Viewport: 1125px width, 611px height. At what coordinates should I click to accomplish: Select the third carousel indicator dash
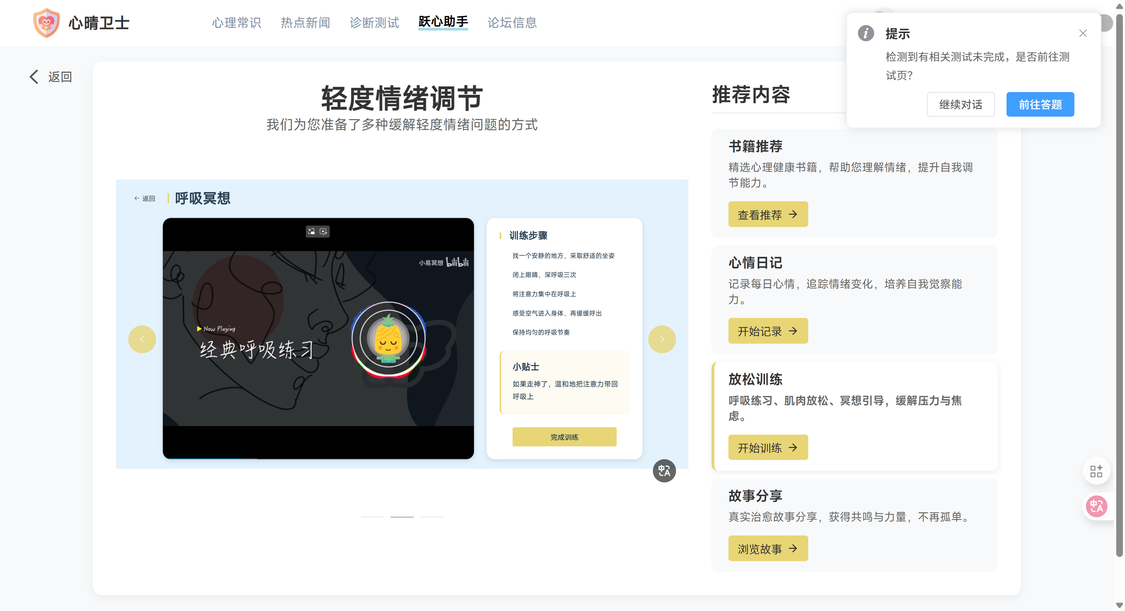click(431, 517)
